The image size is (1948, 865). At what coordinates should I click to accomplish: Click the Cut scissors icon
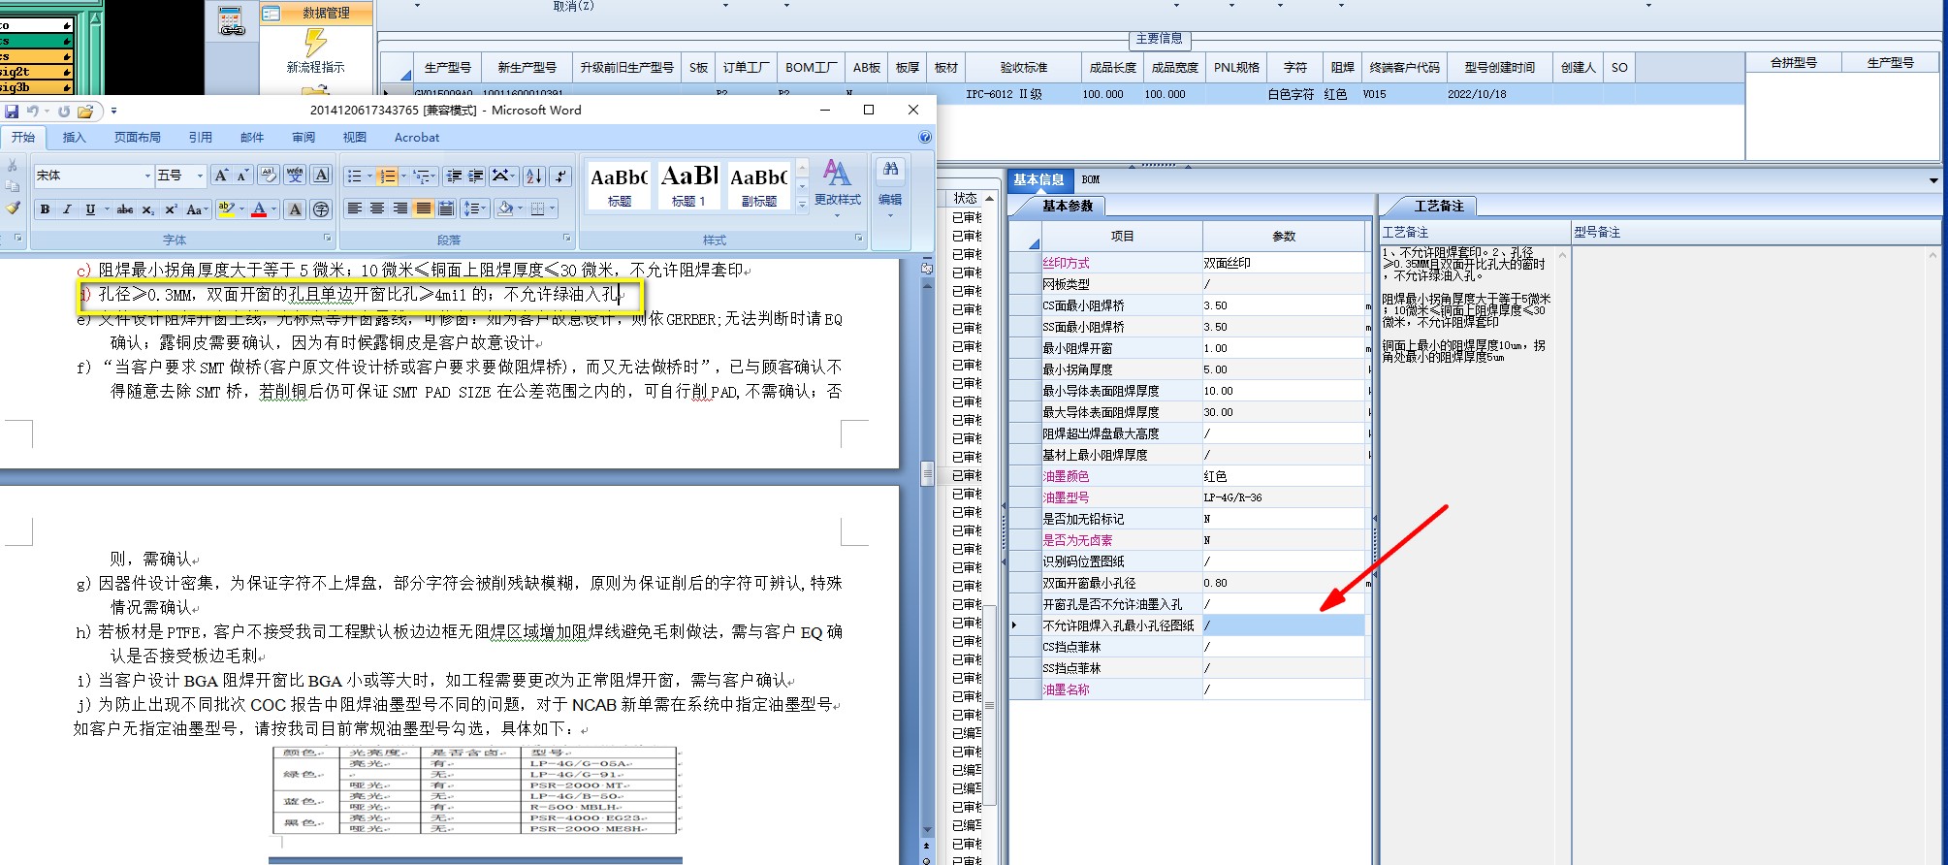point(13,166)
